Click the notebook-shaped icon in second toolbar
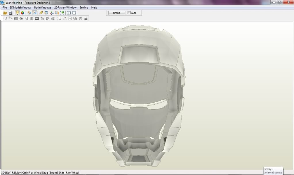The width and height of the screenshot is (294, 175). click(26, 18)
